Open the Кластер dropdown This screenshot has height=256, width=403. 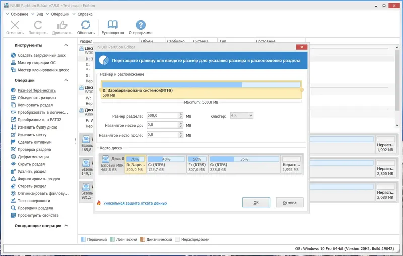(x=250, y=116)
